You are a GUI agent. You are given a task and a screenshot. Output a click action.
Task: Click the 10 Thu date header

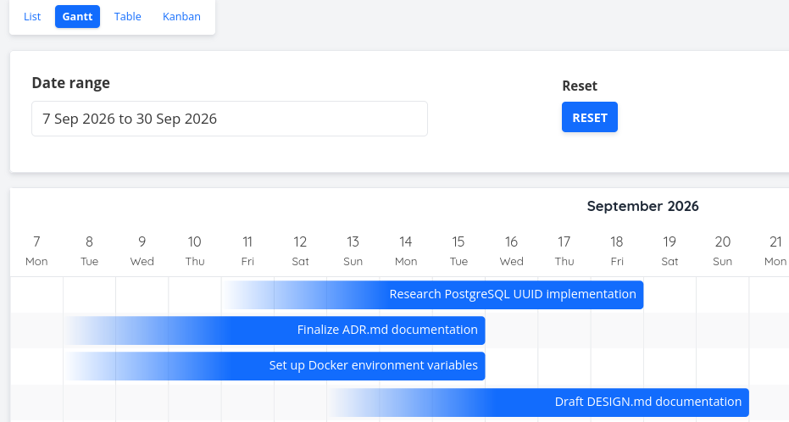(x=195, y=251)
